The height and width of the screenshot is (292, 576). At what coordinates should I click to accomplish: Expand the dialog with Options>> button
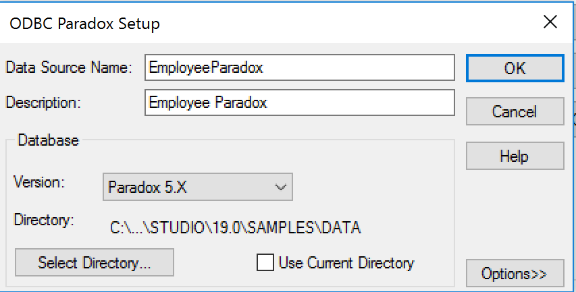click(x=515, y=273)
